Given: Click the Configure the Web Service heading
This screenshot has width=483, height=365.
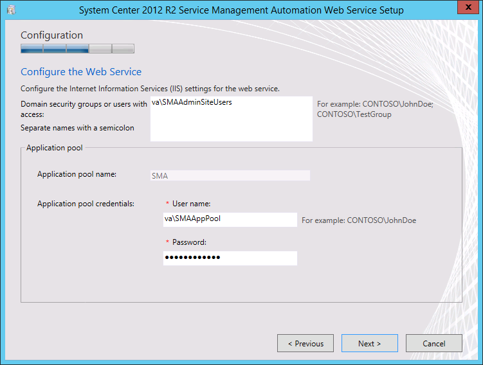Looking at the screenshot, I should click(81, 72).
